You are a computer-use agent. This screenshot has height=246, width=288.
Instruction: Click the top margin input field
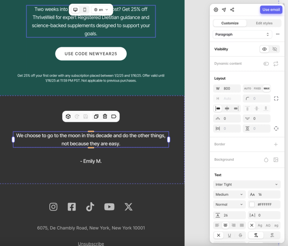[x=227, y=119]
